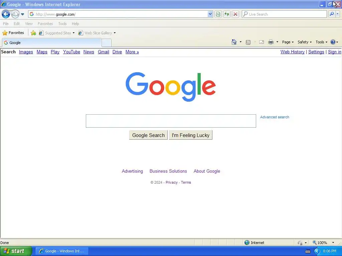Select Google Internet Explorer taskbar button
Image resolution: width=342 pixels, height=256 pixels.
(x=62, y=251)
